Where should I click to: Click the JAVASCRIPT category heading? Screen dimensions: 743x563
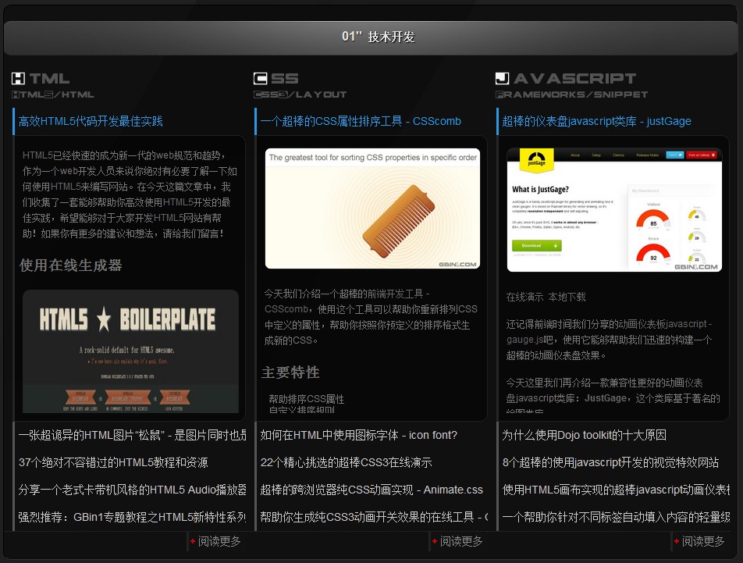click(566, 79)
